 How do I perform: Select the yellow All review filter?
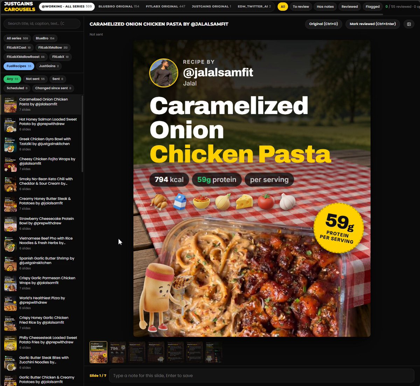pyautogui.click(x=283, y=6)
